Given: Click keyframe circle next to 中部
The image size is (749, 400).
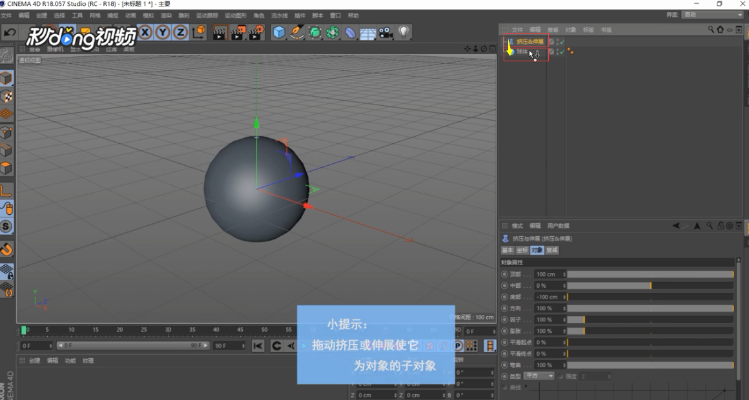Looking at the screenshot, I should (x=504, y=285).
